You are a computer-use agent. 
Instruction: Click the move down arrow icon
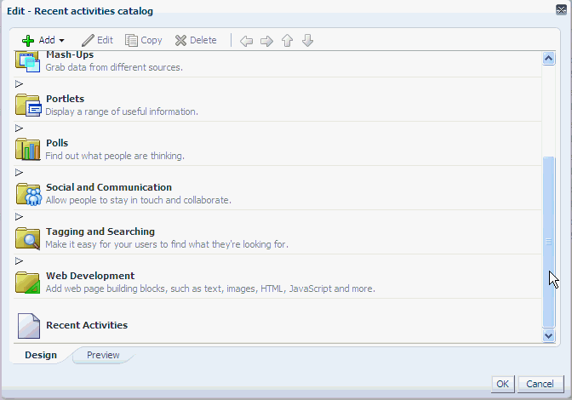click(307, 41)
